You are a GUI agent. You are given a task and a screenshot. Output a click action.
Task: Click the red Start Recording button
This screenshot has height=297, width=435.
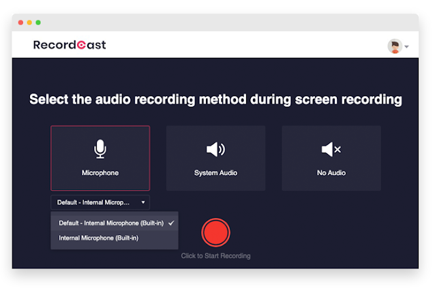tap(216, 233)
